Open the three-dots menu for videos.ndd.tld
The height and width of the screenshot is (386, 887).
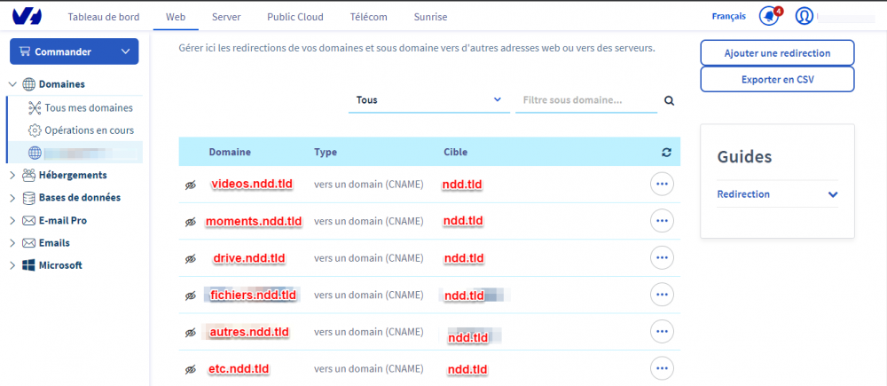(x=662, y=184)
